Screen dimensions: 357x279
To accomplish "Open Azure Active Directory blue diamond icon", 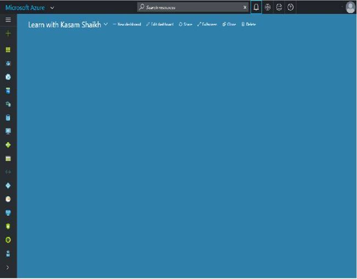I will click(x=8, y=186).
